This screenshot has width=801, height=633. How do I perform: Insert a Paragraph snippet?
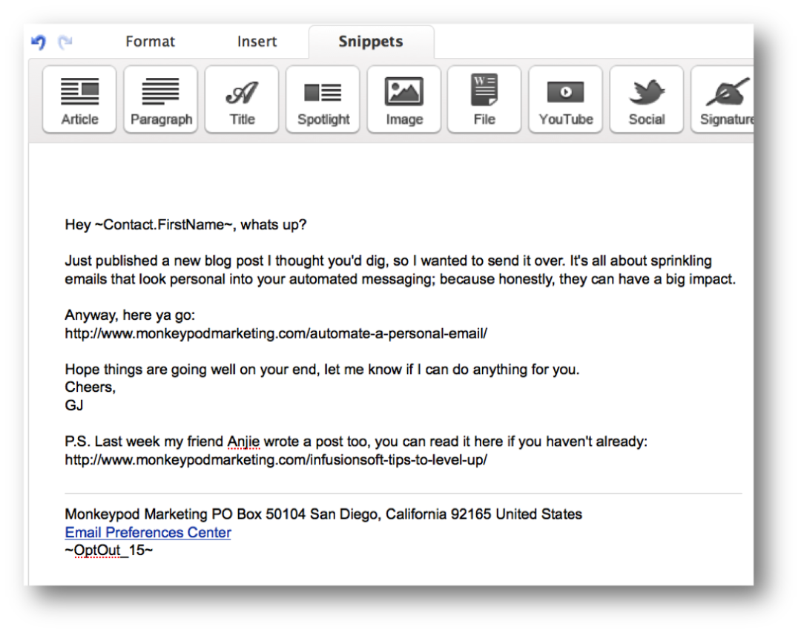[160, 99]
